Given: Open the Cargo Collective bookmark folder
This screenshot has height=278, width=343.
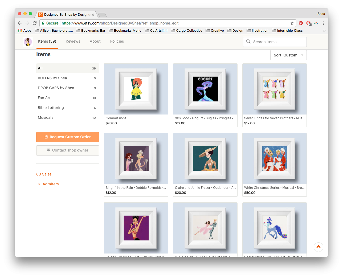Looking at the screenshot, I should (187, 31).
